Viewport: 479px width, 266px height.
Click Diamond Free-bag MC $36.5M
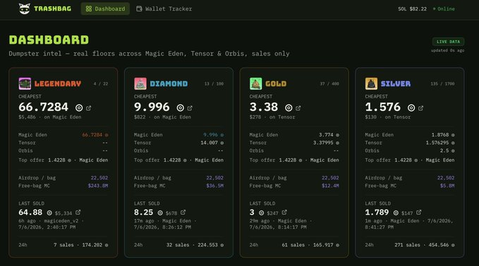pos(214,186)
